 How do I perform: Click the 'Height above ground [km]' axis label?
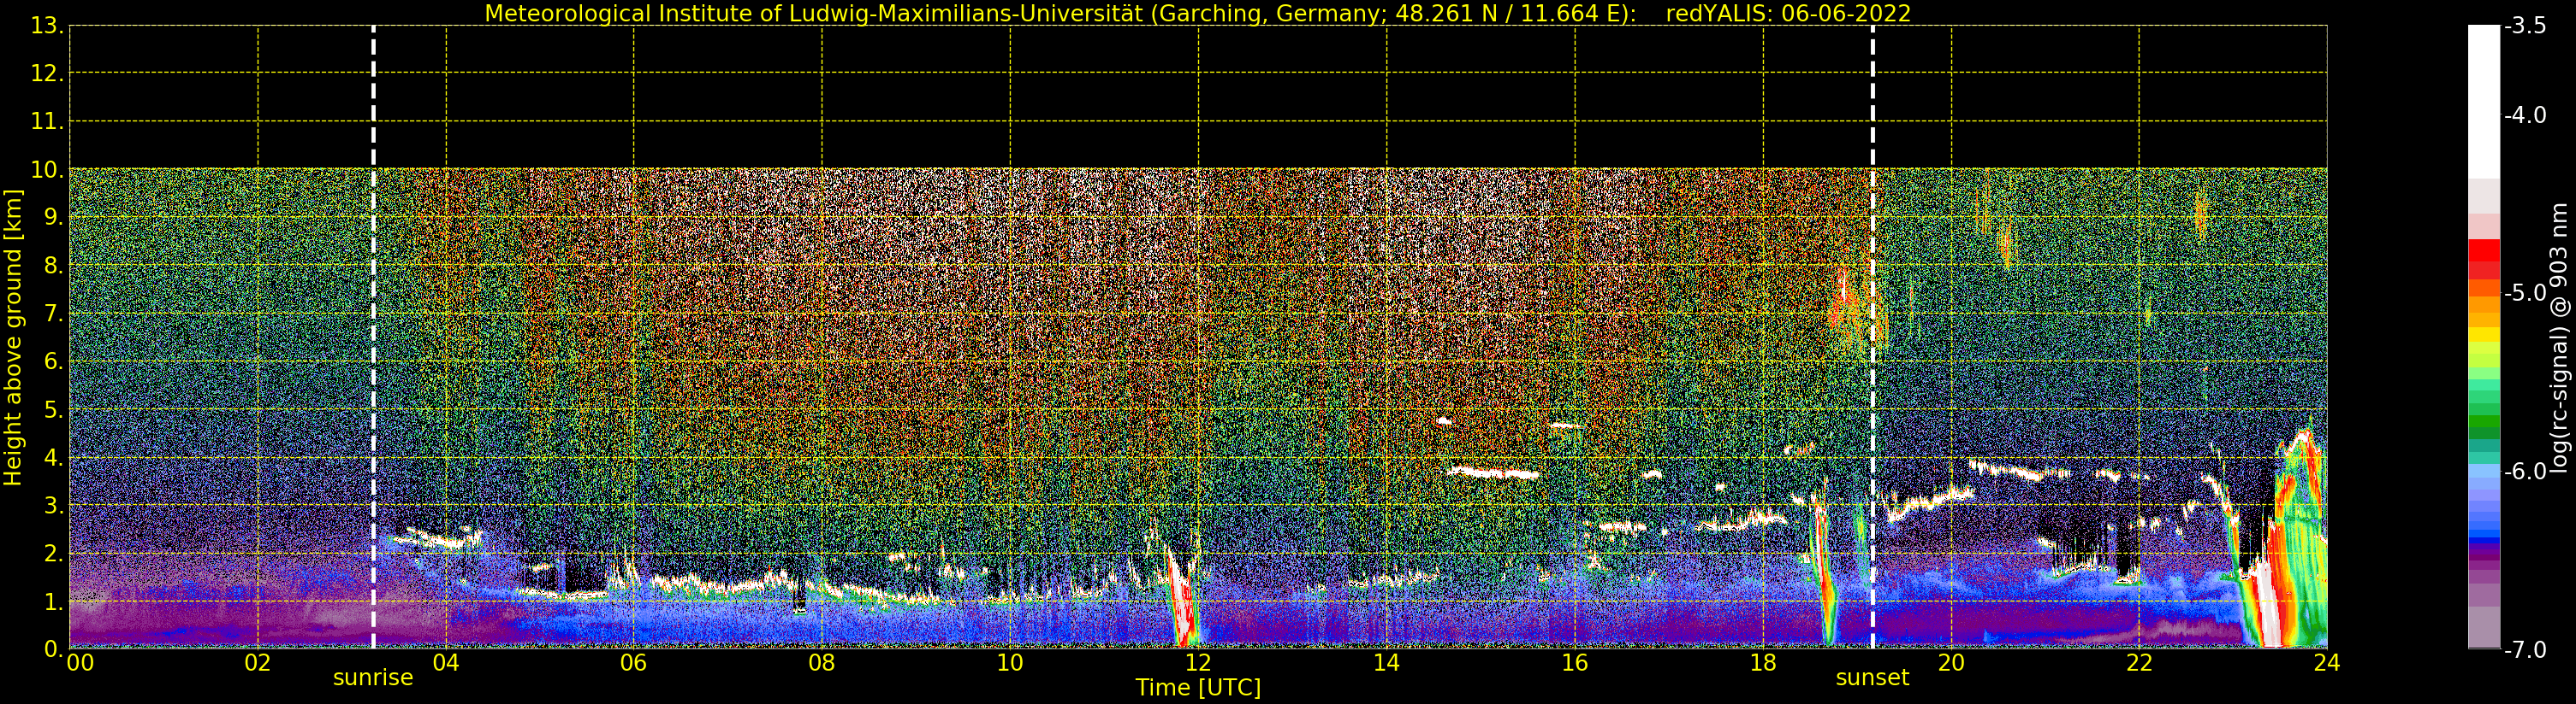click(12, 337)
